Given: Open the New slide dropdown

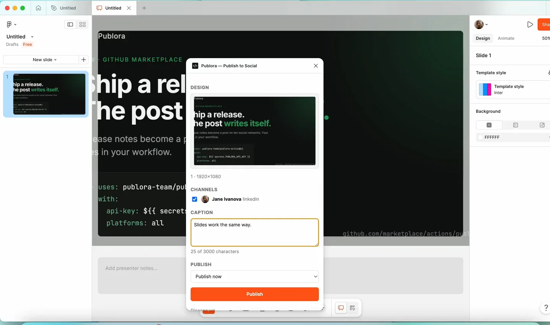Looking at the screenshot, I should (x=41, y=60).
